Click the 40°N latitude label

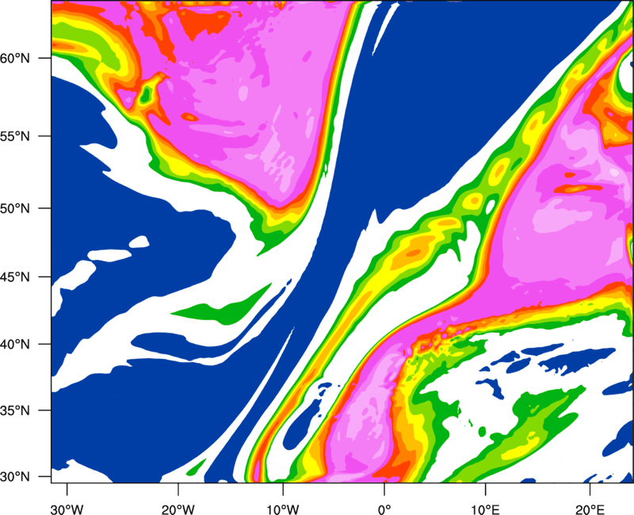coord(15,345)
